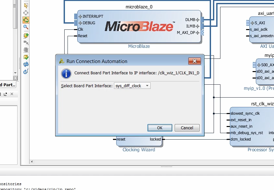Click the float panel icon
274x190 pixels.
tap(6, 94)
